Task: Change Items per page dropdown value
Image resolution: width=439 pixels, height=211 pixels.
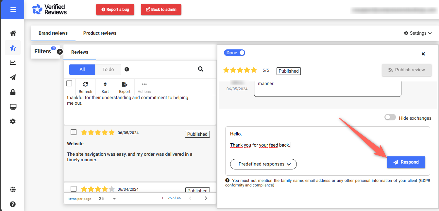Action: [x=108, y=199]
